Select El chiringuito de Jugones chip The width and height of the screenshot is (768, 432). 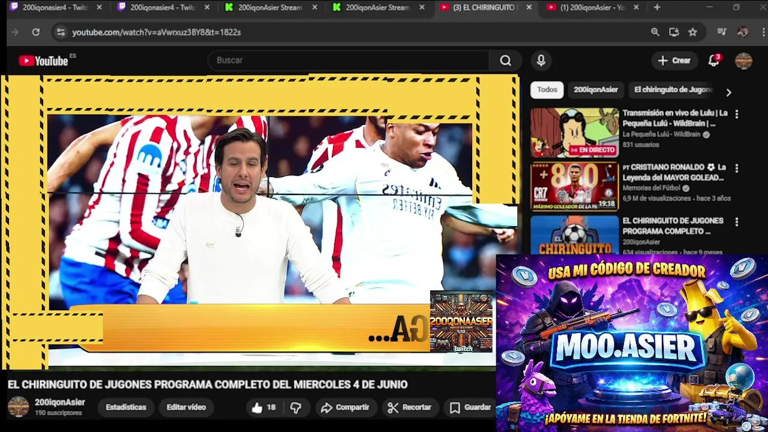tap(673, 90)
